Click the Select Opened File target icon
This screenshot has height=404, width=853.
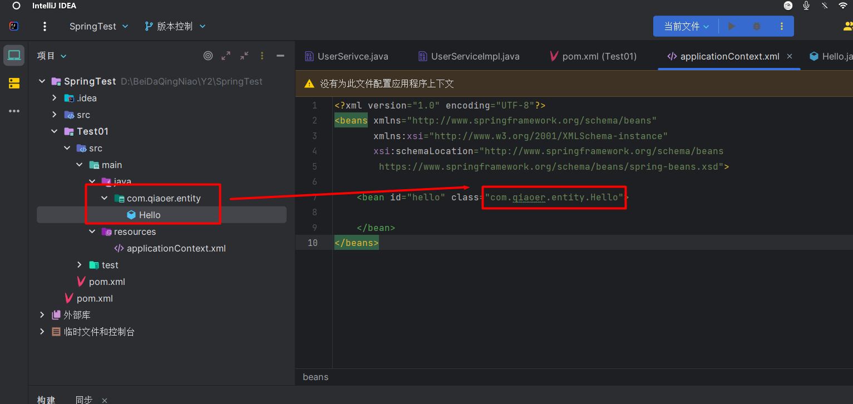208,56
